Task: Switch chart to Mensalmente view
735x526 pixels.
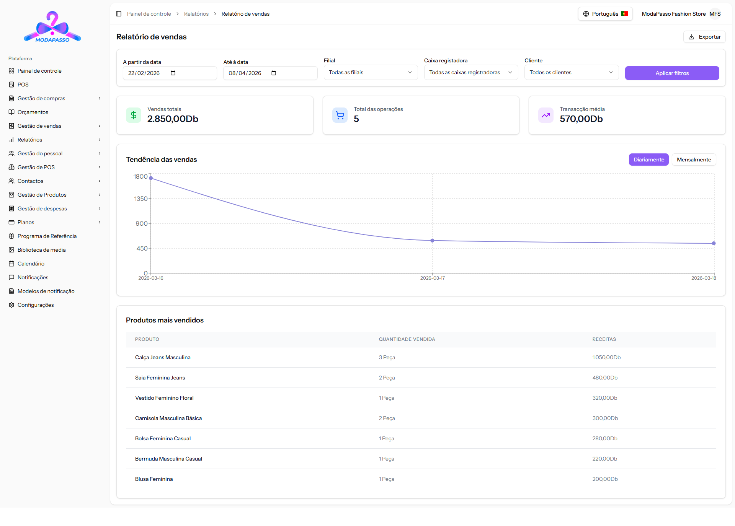Action: pyautogui.click(x=694, y=160)
